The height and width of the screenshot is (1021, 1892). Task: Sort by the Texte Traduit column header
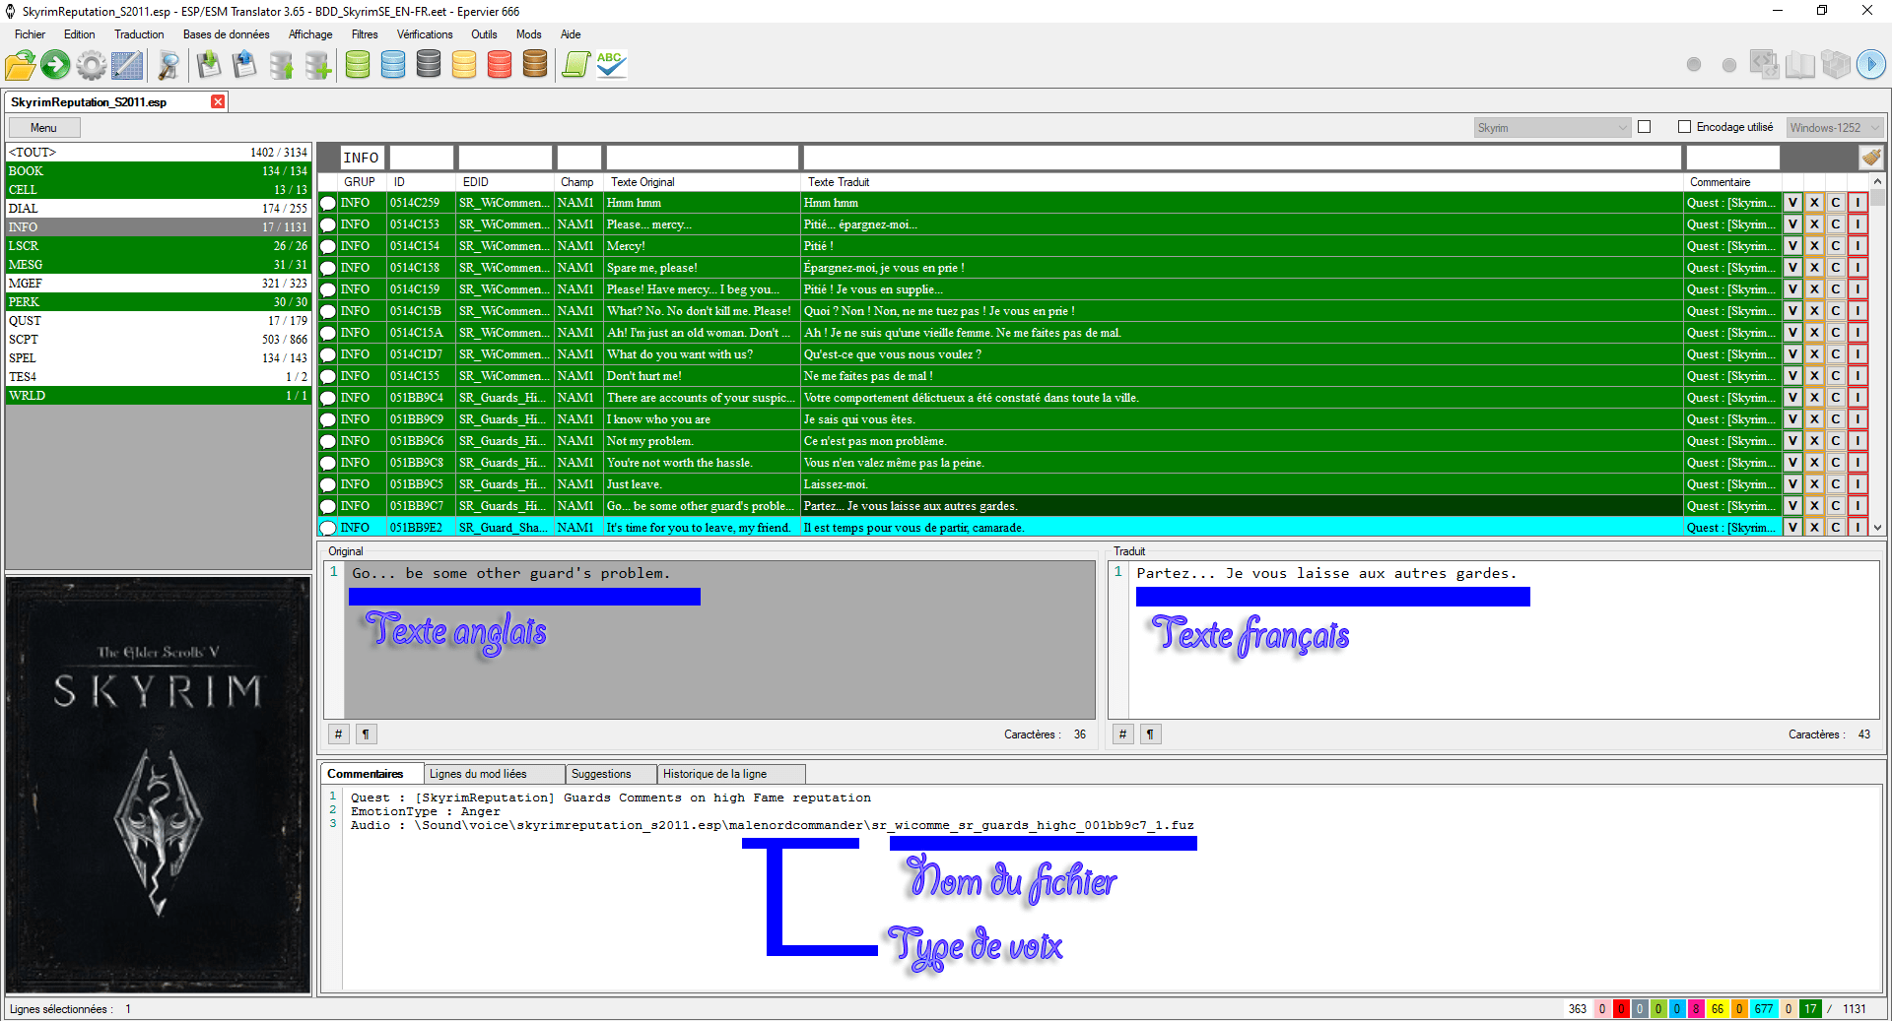(1242, 182)
